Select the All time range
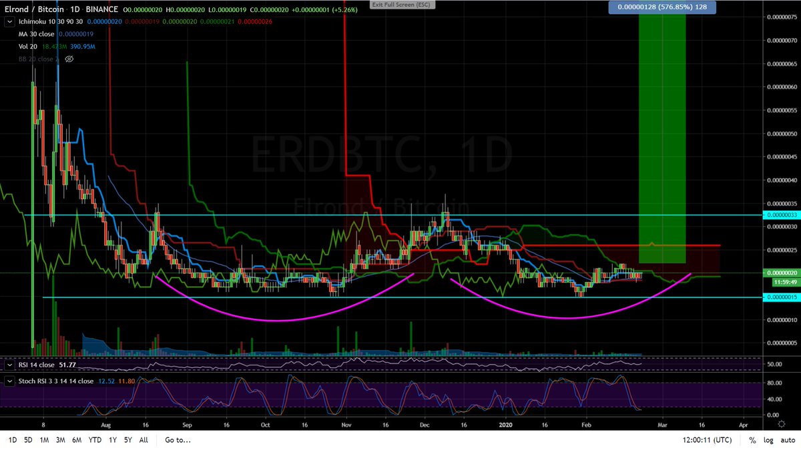Image resolution: width=801 pixels, height=450 pixels. [x=144, y=440]
